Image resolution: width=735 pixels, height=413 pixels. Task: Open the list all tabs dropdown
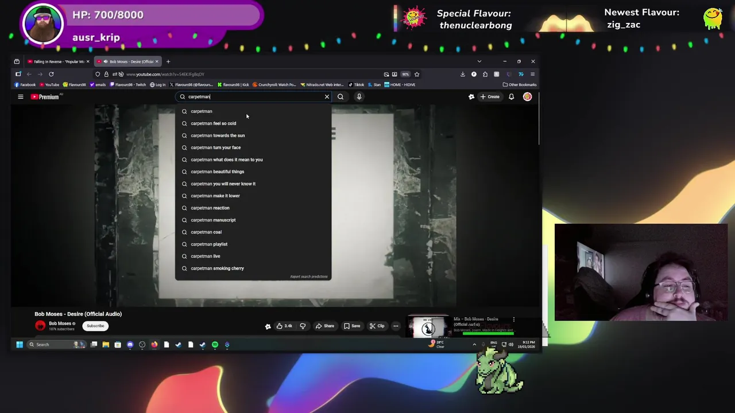pyautogui.click(x=479, y=61)
